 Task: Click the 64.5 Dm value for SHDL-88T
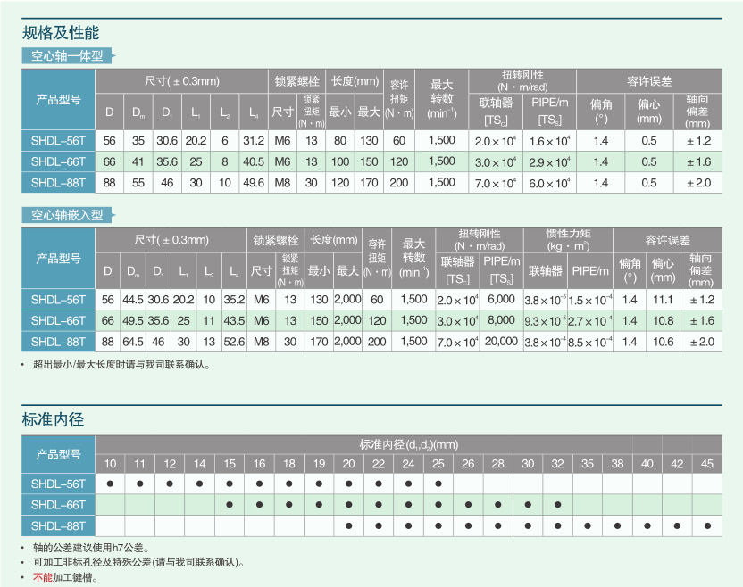133,342
